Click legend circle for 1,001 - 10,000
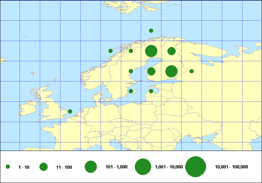The image size is (262, 183). (143, 167)
